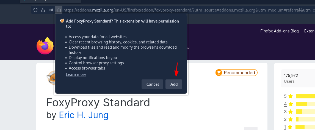
Task: Add the FoxyProxy Standard extension
Action: pyautogui.click(x=174, y=84)
